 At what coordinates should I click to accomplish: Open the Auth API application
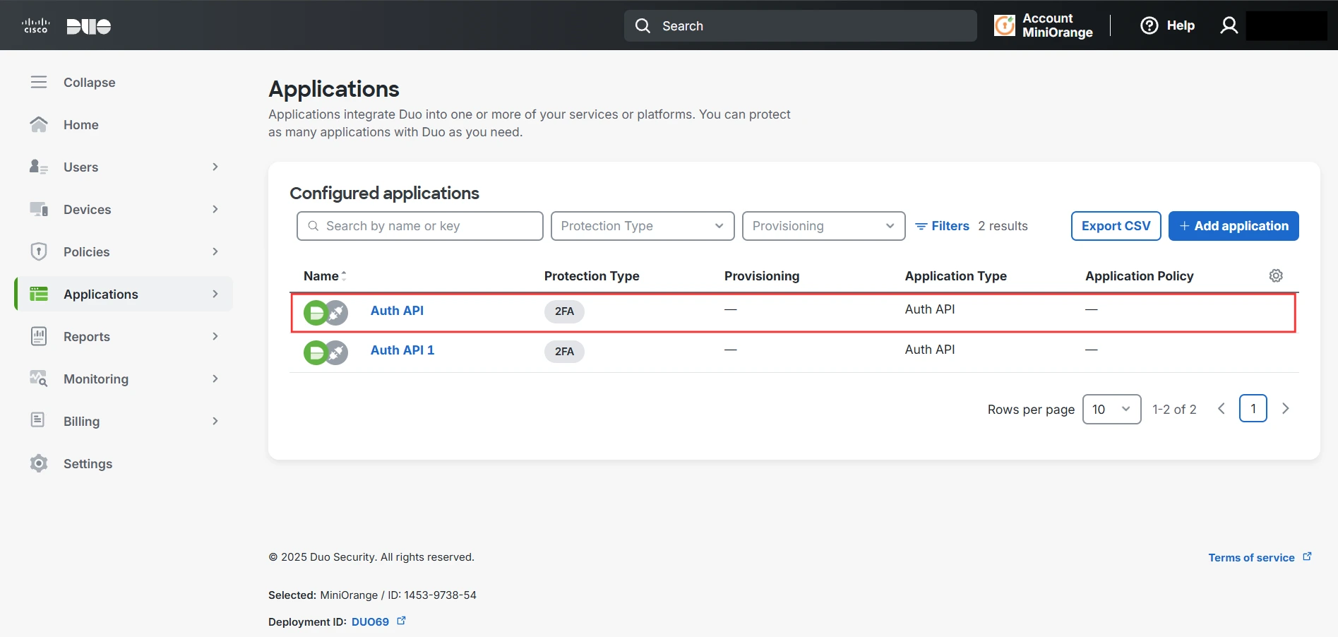(x=397, y=311)
